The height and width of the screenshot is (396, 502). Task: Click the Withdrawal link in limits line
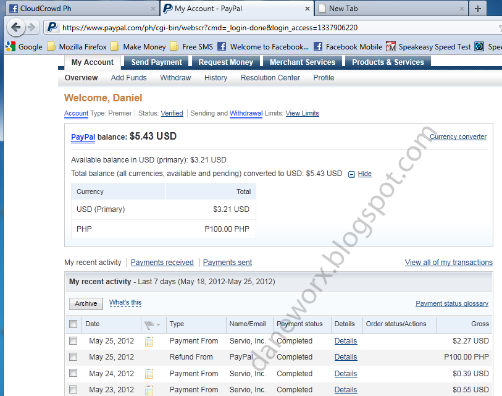coord(246,114)
